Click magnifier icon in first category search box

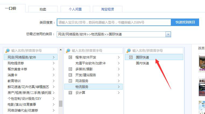coord(8,51)
